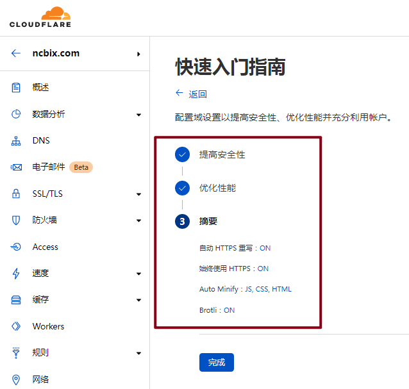The width and height of the screenshot is (409, 389).
Task: Click the 规则 funnel filter icon
Action: click(x=16, y=352)
